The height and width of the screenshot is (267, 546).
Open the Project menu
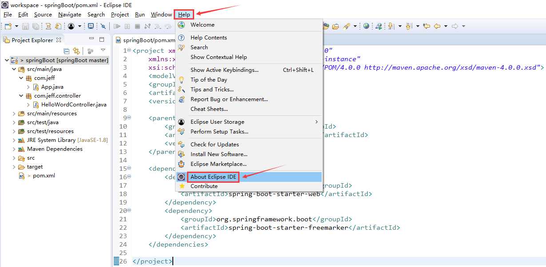120,15
